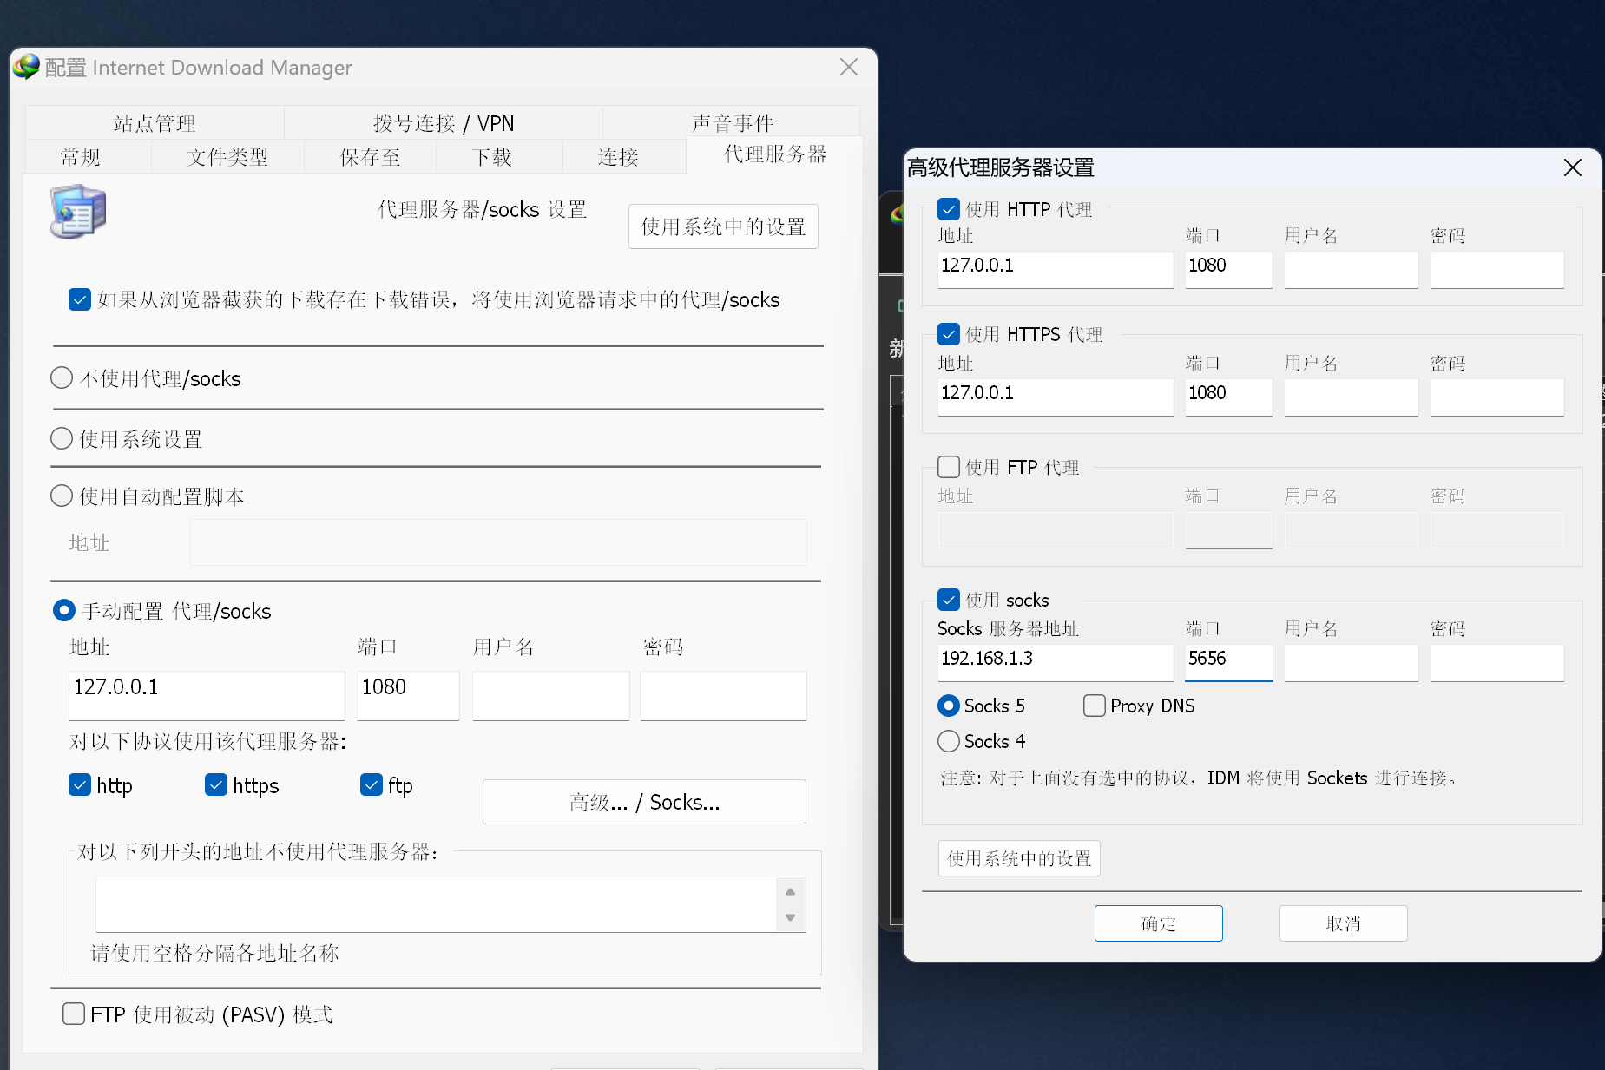Enable Proxy DNS checkbox
The height and width of the screenshot is (1070, 1605).
pos(1095,706)
